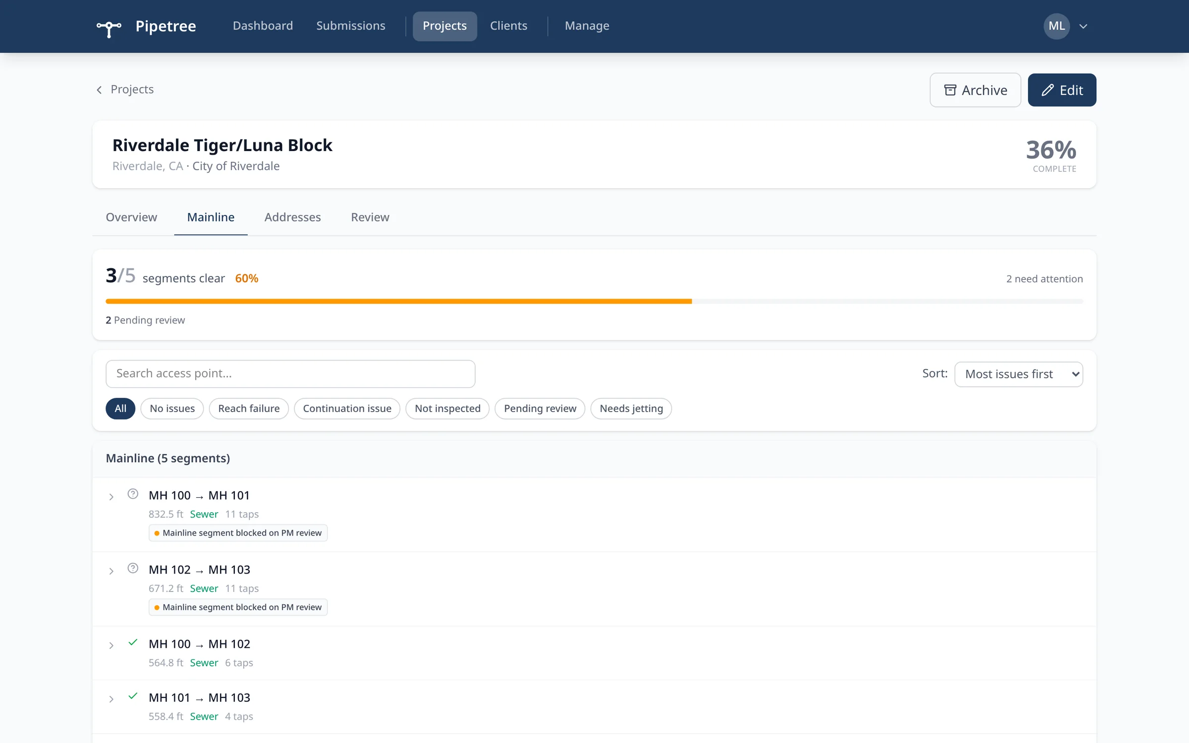
Task: Expand the MH 101 → MH 103 segment row
Action: (111, 699)
